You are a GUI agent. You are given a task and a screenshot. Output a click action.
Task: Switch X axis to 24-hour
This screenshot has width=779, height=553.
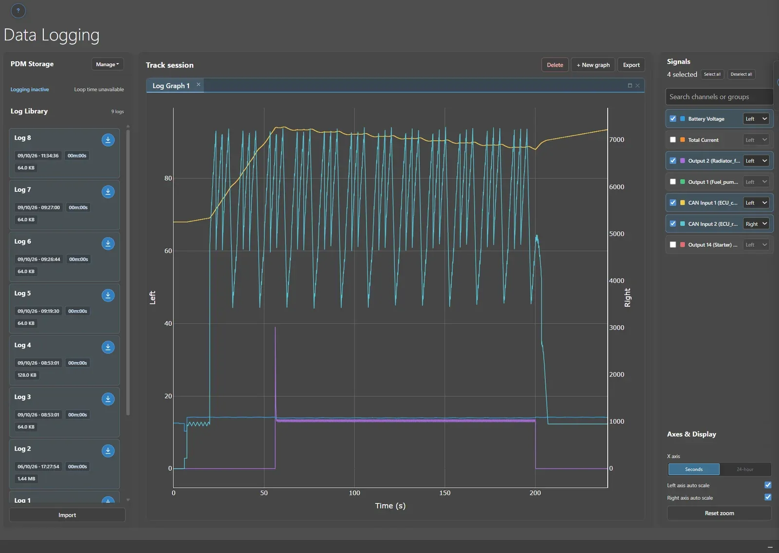coord(745,469)
